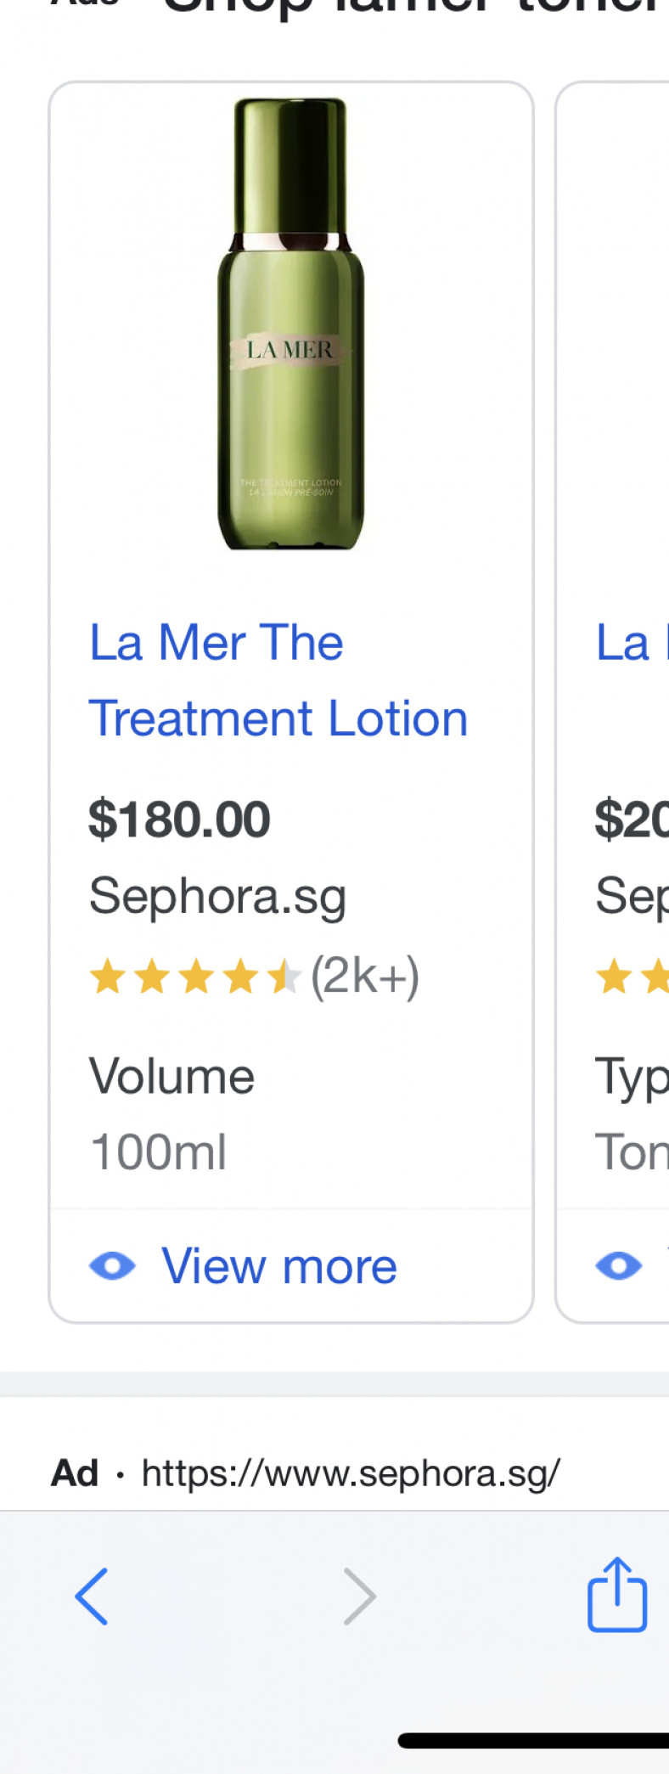Screen dimensions: 669x1774
Task: Open the second product card title 'La'
Action: [x=624, y=643]
